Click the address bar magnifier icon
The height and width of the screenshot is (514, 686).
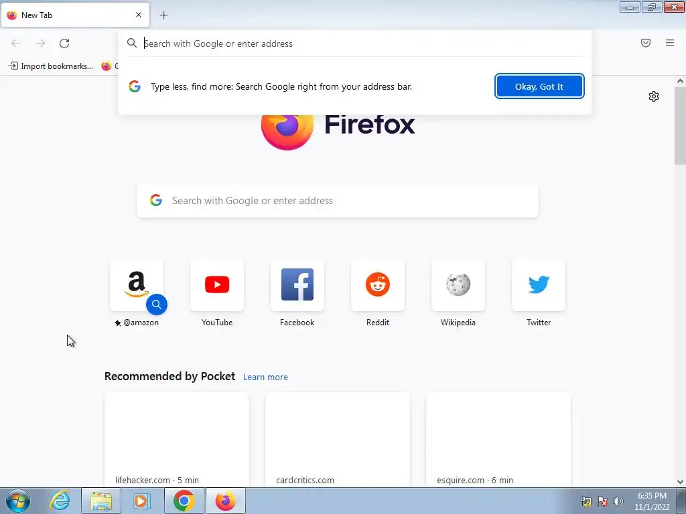click(x=132, y=43)
